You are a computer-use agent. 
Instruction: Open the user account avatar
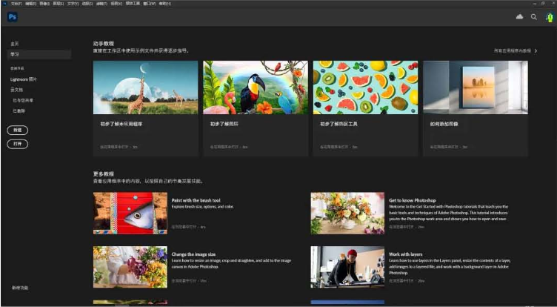coord(549,17)
